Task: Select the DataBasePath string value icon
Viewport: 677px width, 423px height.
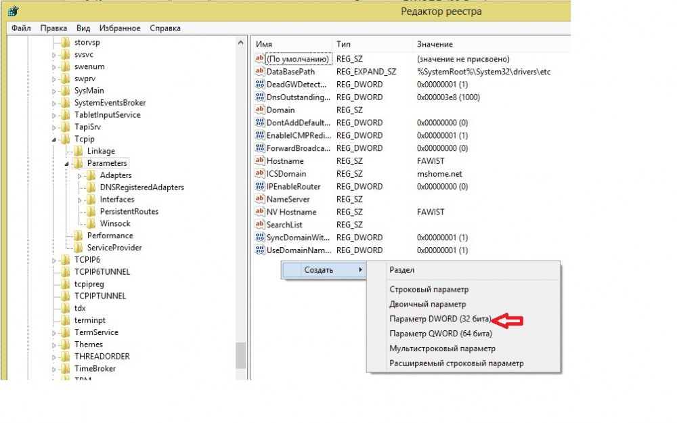Action: point(259,72)
